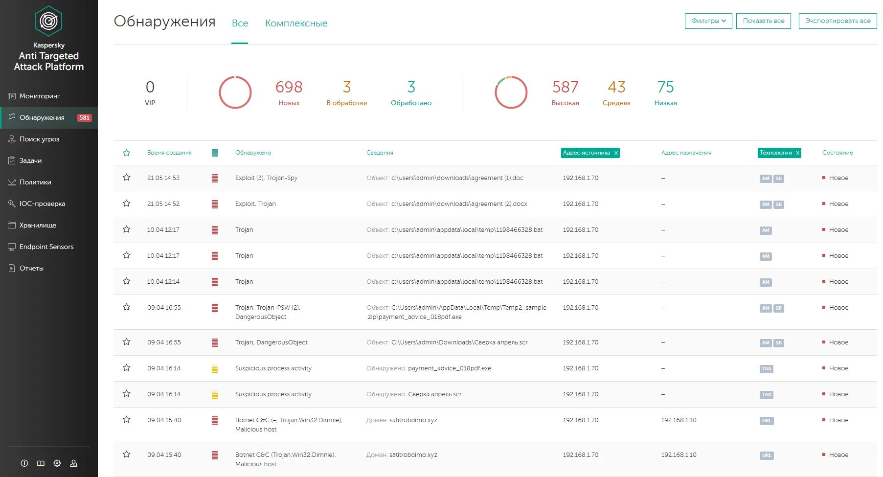Open the info icon in the sidebar footer
883x477 pixels.
(24, 463)
